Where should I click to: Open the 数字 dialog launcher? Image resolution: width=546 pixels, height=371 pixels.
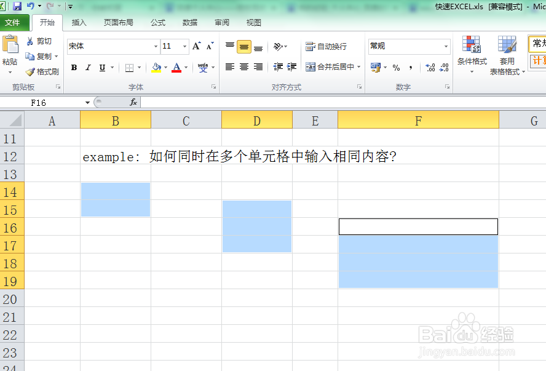447,87
